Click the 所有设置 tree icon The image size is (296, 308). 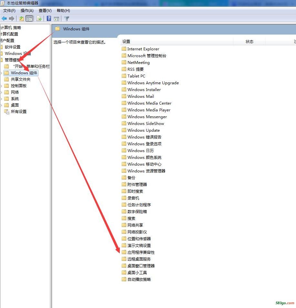tap(7, 112)
